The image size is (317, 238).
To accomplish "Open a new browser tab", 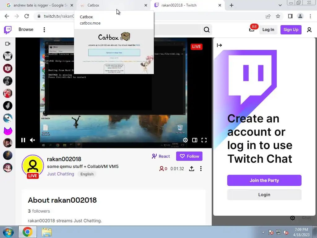I will click(x=232, y=5).
